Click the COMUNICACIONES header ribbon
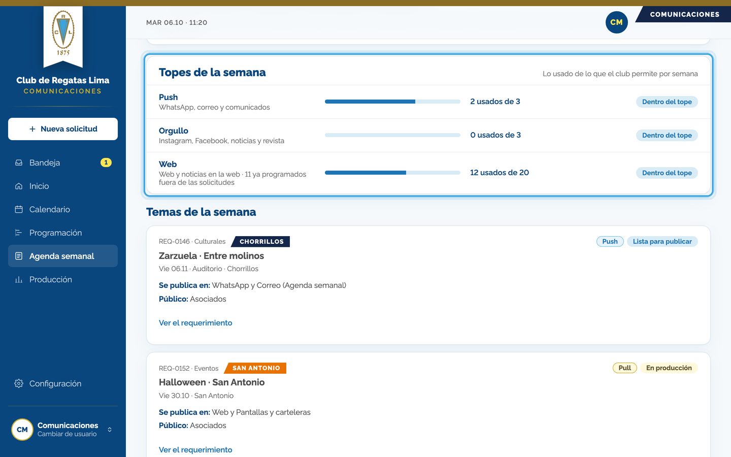Viewport: 731px width, 457px height. [683, 14]
